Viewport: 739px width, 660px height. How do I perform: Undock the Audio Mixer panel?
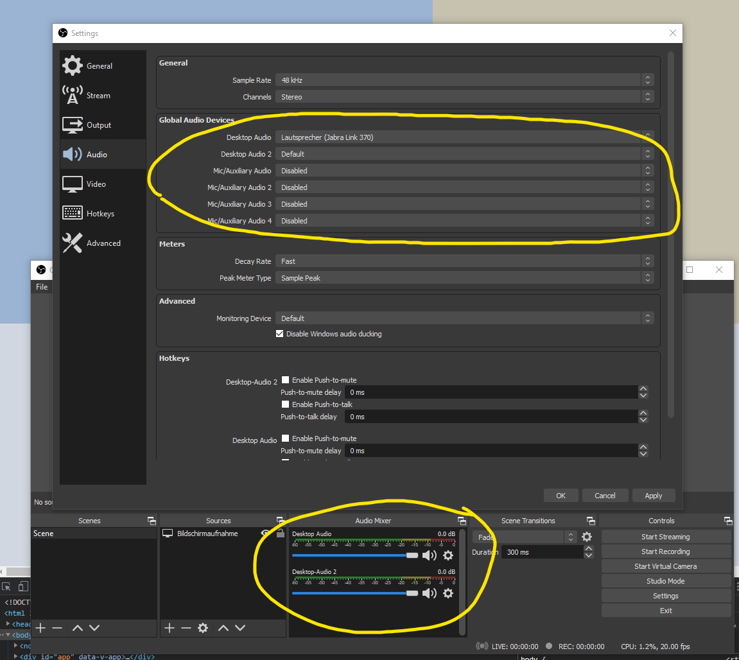click(462, 521)
